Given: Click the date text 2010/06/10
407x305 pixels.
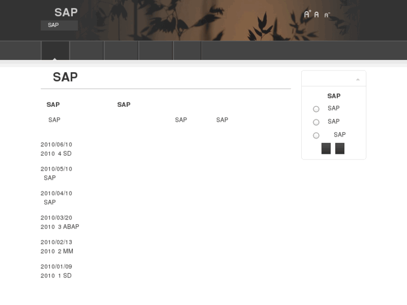Looking at the screenshot, I should point(57,144).
